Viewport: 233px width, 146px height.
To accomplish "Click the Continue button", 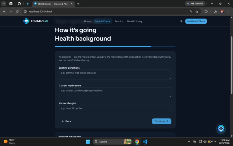I will coord(162,121).
